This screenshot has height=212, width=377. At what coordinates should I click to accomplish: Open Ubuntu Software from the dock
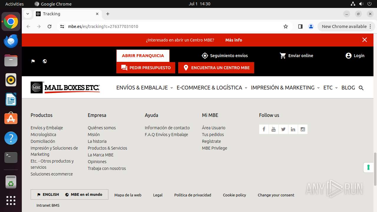[11, 119]
